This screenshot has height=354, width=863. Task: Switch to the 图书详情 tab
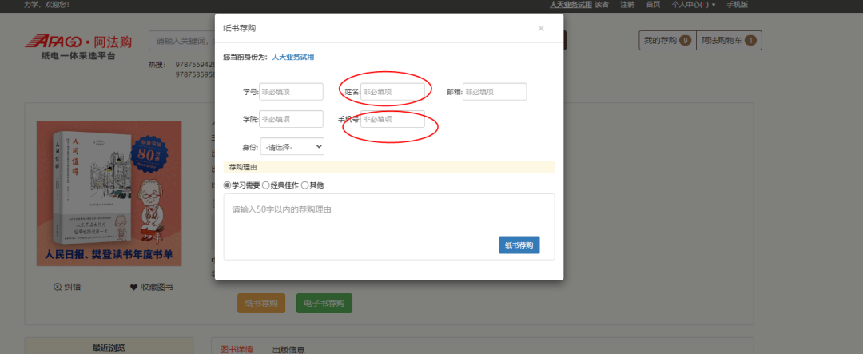(x=237, y=349)
